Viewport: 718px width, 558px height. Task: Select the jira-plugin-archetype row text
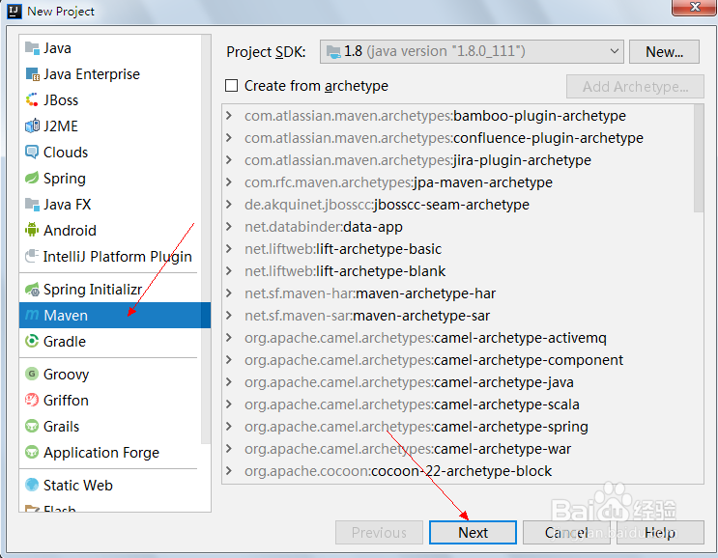pos(417,160)
